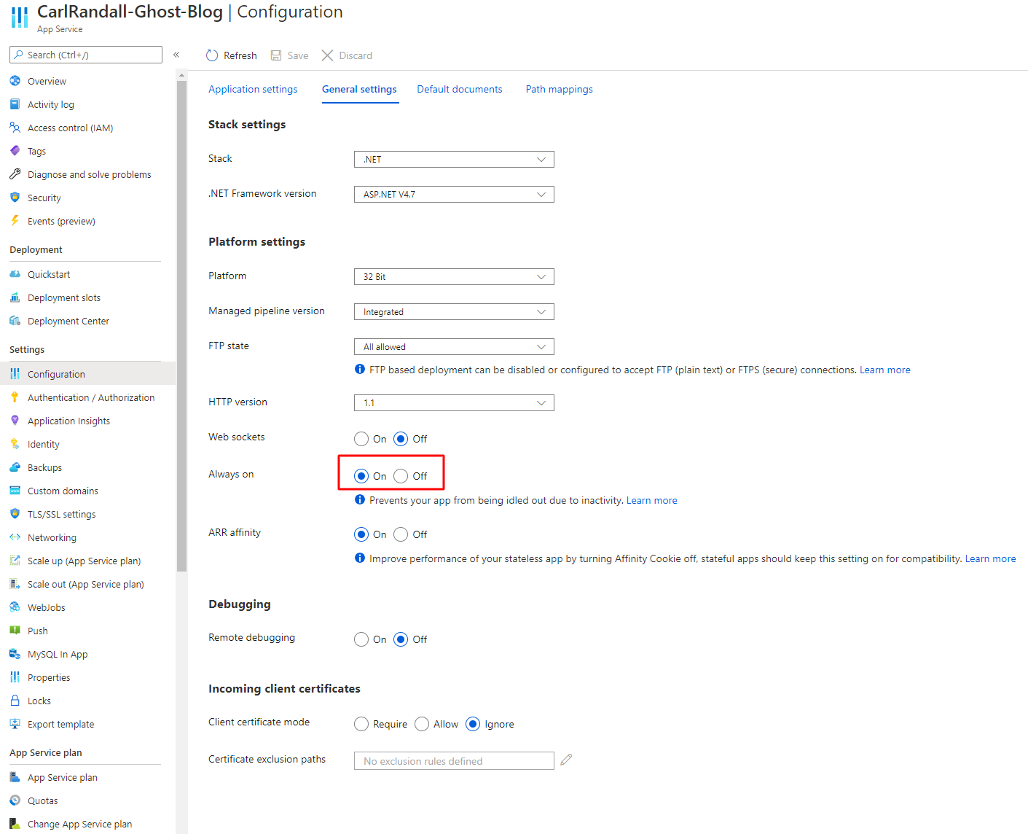This screenshot has width=1028, height=834.
Task: Click the sidebar Search (Ctrl+/) field
Action: point(86,55)
